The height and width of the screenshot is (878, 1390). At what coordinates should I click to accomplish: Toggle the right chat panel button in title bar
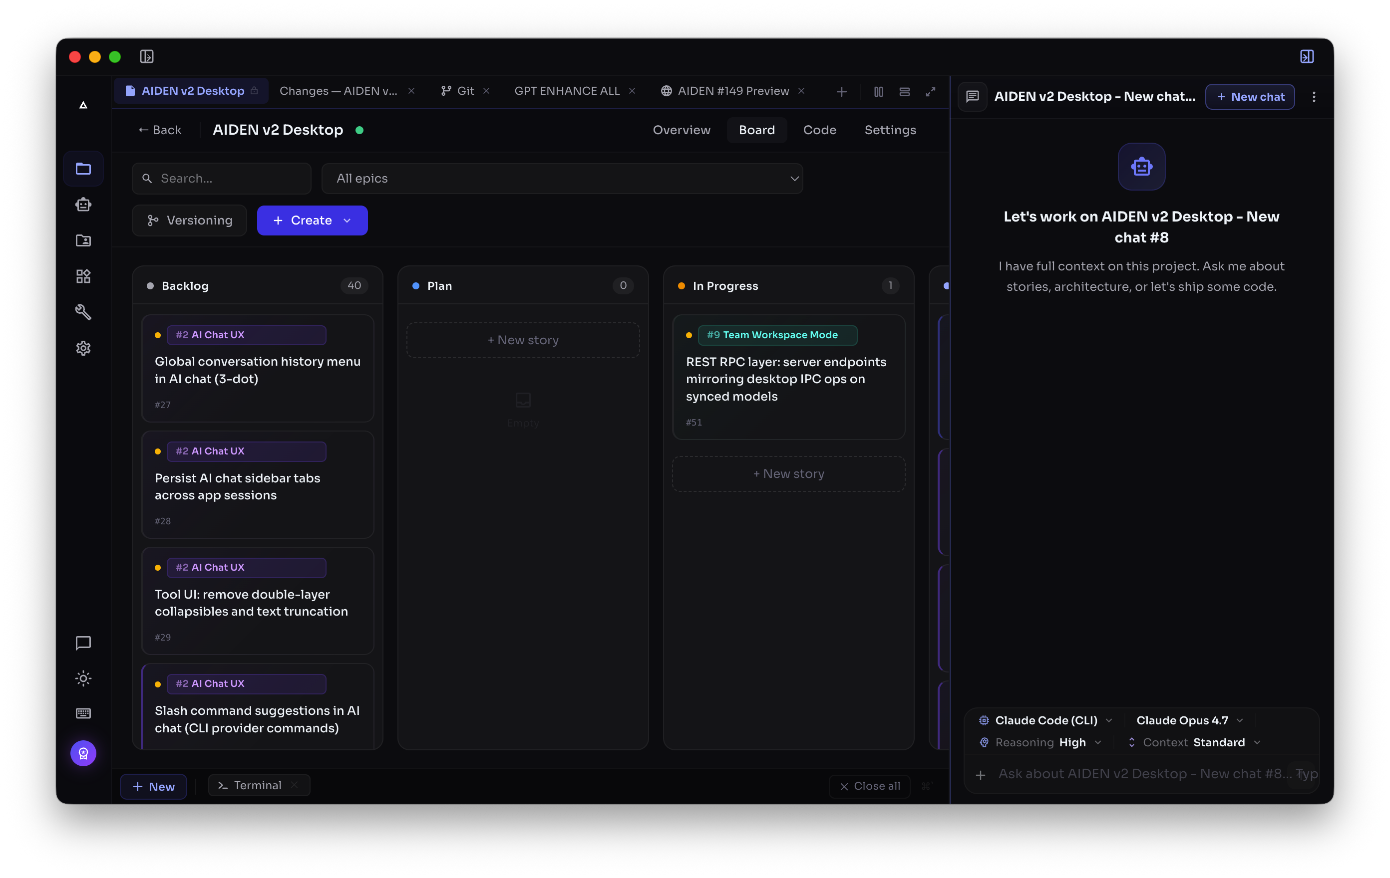[x=1307, y=56]
